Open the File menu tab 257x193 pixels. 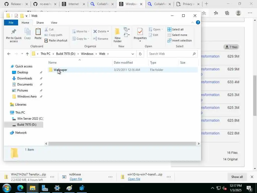(11, 23)
